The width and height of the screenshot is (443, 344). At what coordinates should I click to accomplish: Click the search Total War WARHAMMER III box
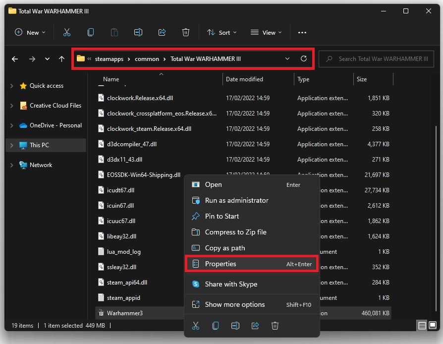376,59
